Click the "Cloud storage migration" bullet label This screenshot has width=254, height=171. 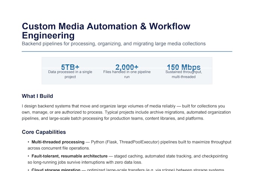56,170
